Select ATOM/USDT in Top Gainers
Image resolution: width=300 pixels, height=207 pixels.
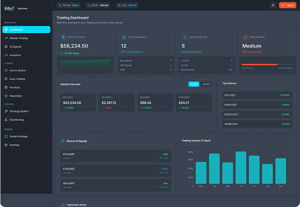click(x=257, y=124)
